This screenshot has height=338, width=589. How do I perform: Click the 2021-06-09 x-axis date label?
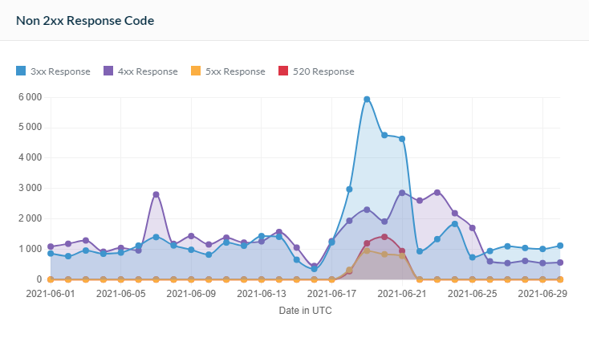click(191, 294)
